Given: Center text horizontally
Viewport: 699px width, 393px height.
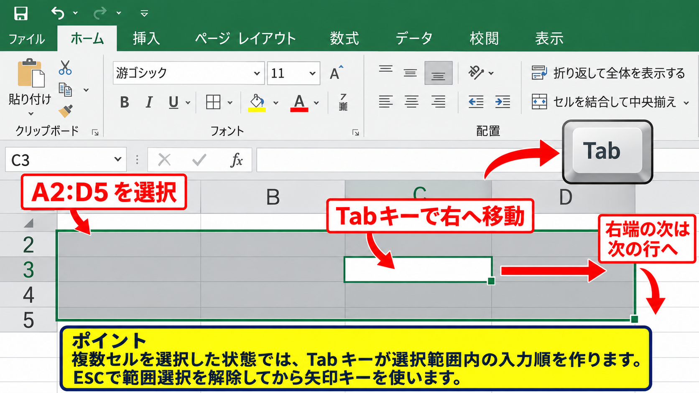Looking at the screenshot, I should pos(412,101).
